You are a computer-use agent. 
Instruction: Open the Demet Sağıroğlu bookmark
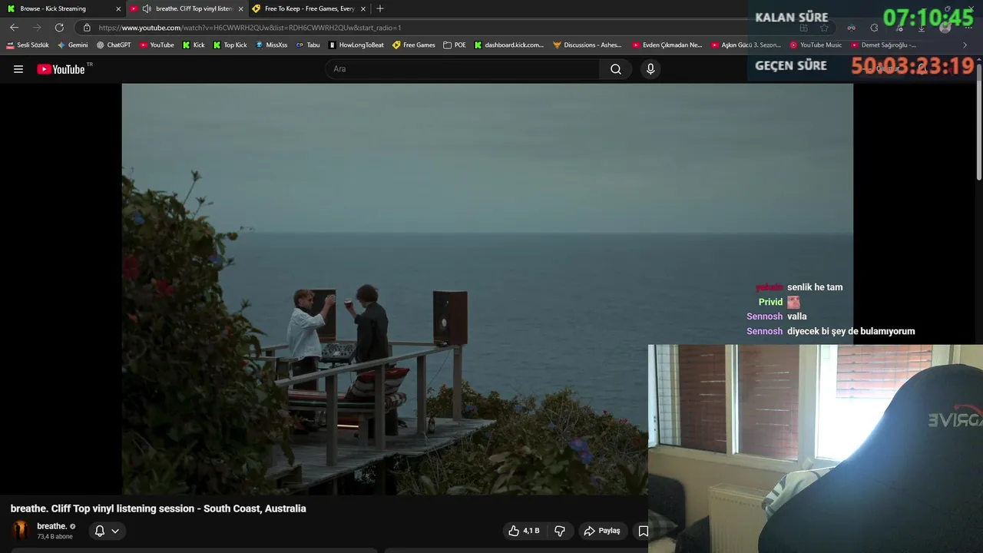coord(884,45)
